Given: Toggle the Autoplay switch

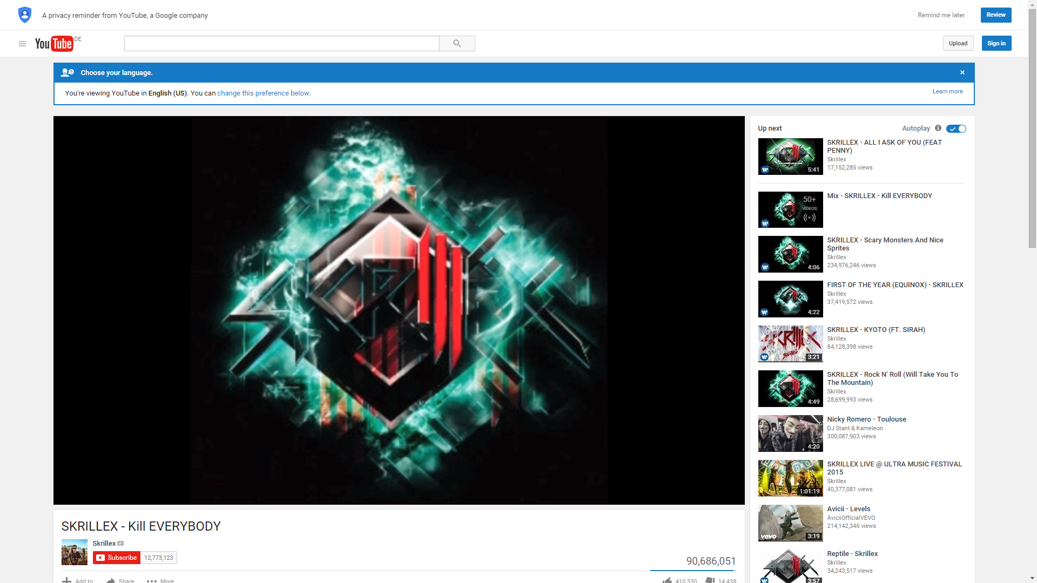Looking at the screenshot, I should 956,128.
